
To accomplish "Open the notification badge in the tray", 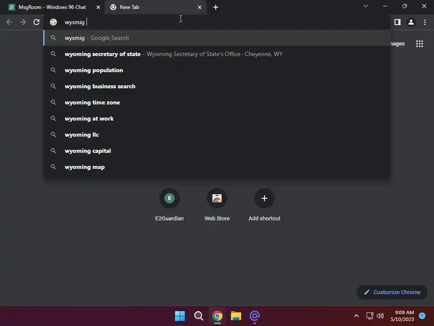I will (x=422, y=315).
